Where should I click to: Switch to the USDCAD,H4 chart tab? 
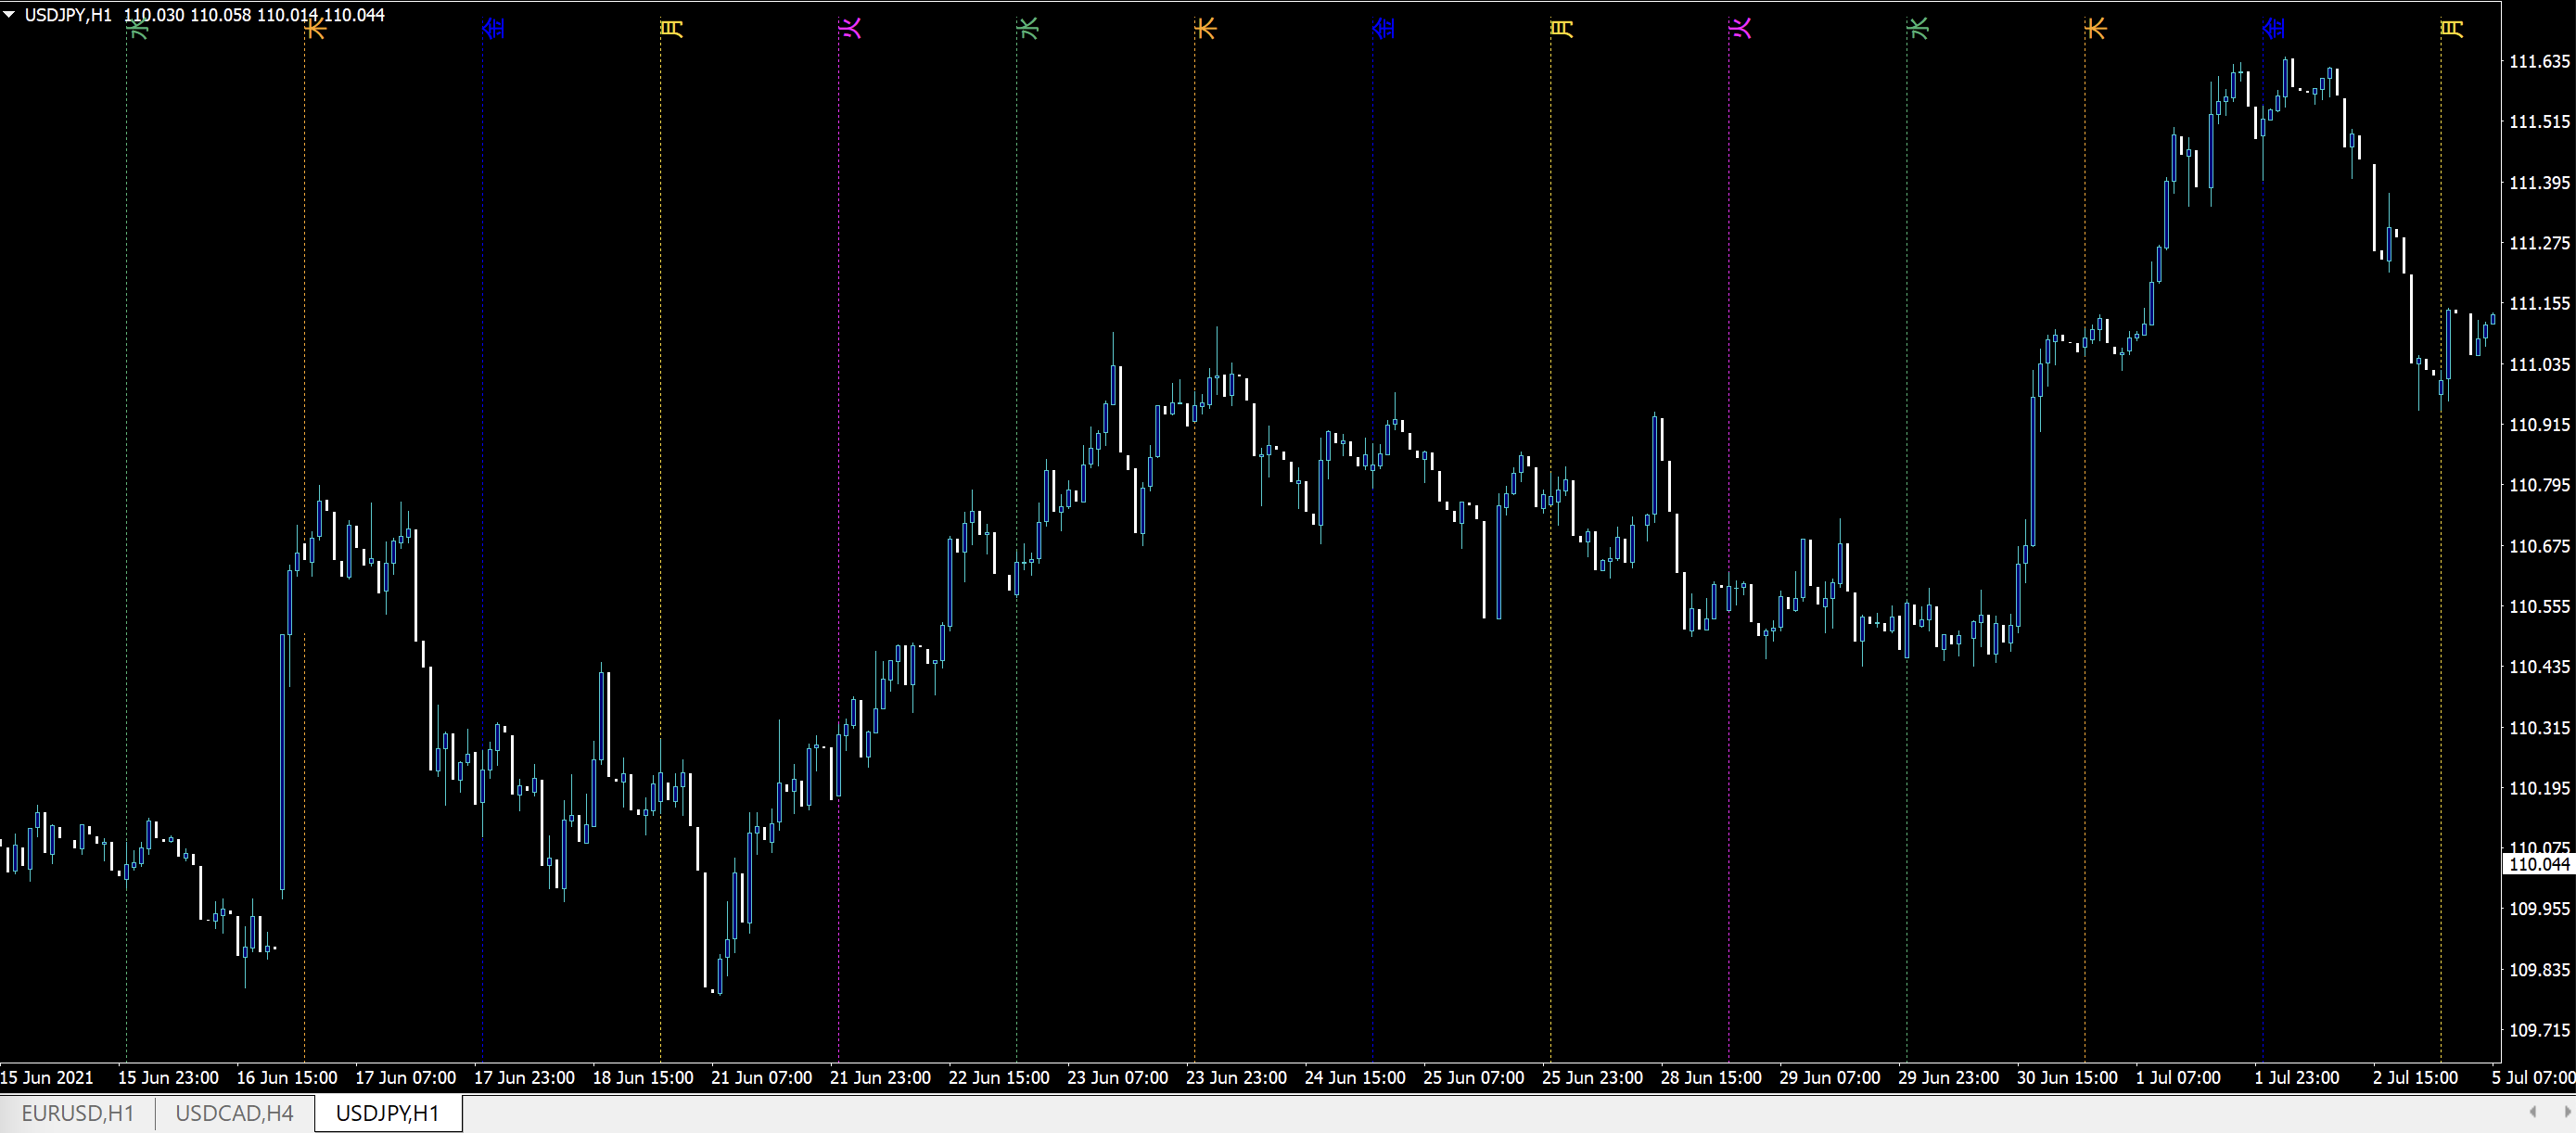point(234,1113)
